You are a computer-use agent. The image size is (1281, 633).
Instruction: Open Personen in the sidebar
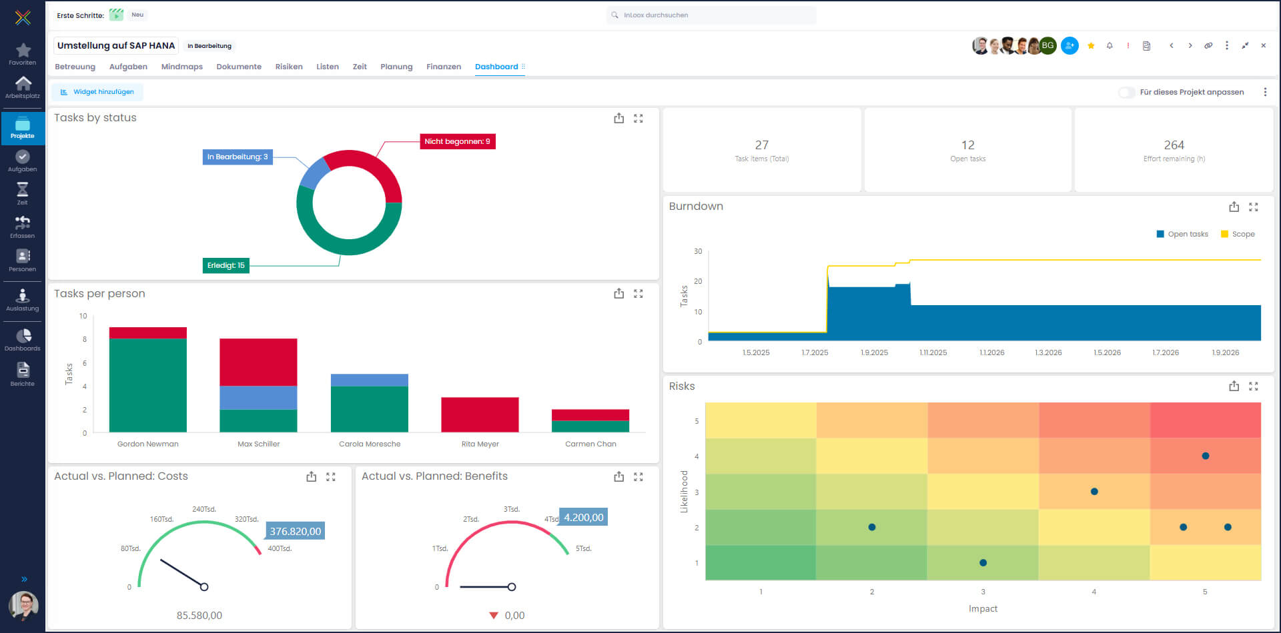23,261
